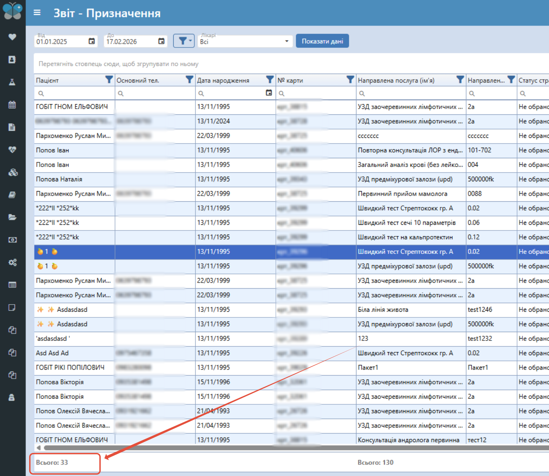Screen dimensions: 549x476
Task: Select the Попова Наталія patient cell
Action: [x=74, y=179]
